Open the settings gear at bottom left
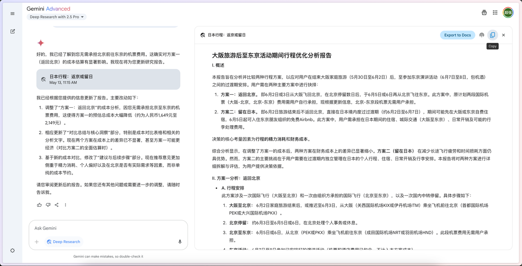 pyautogui.click(x=12, y=251)
